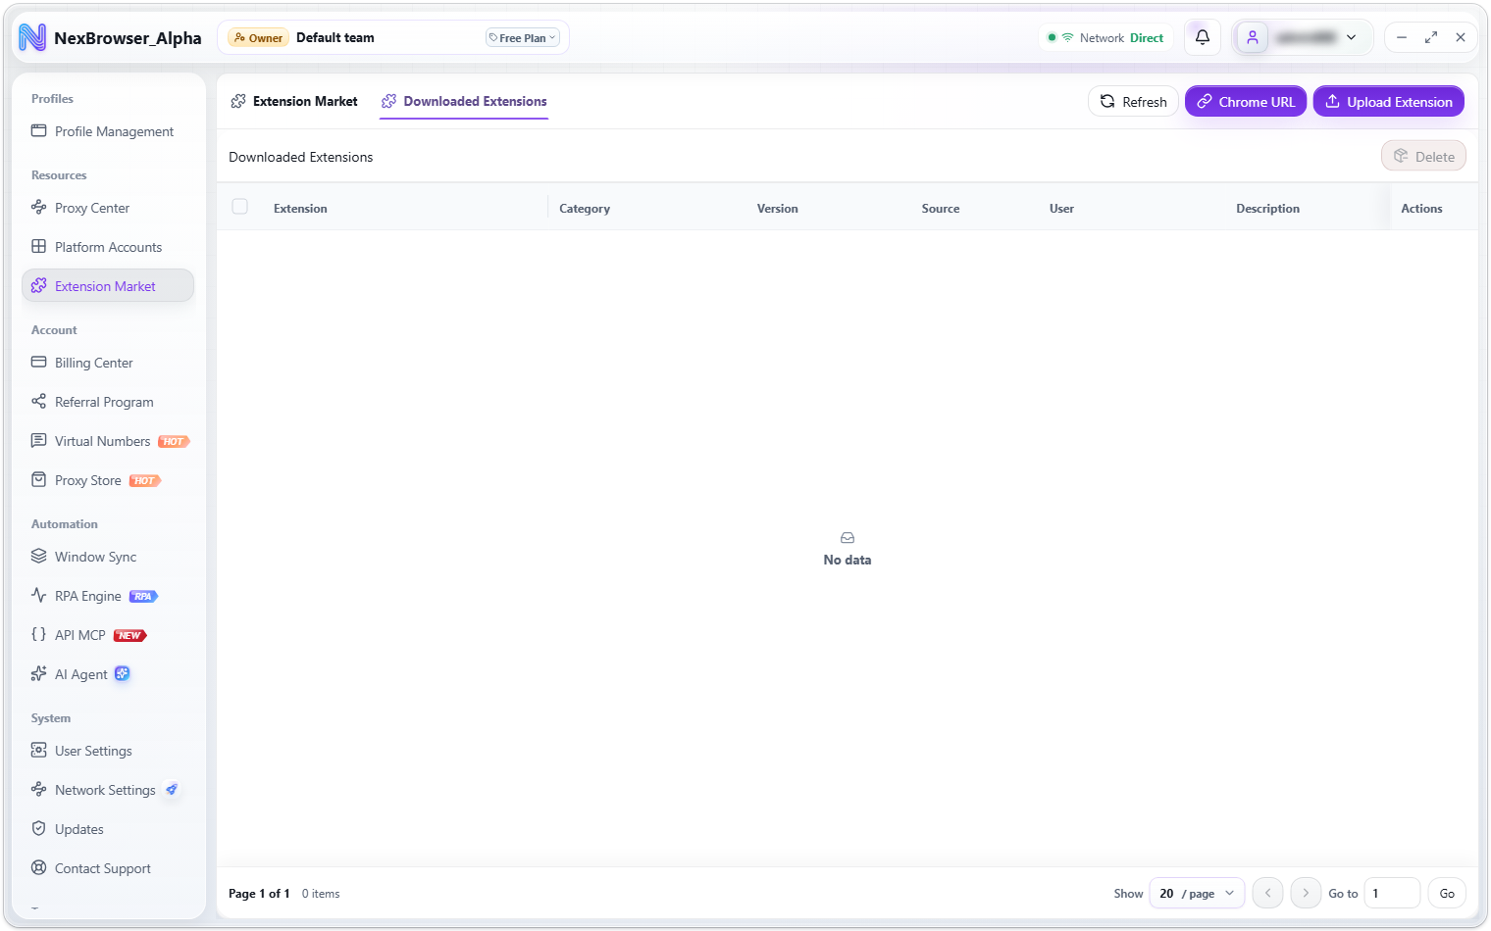Click the Owner role badge

(258, 38)
